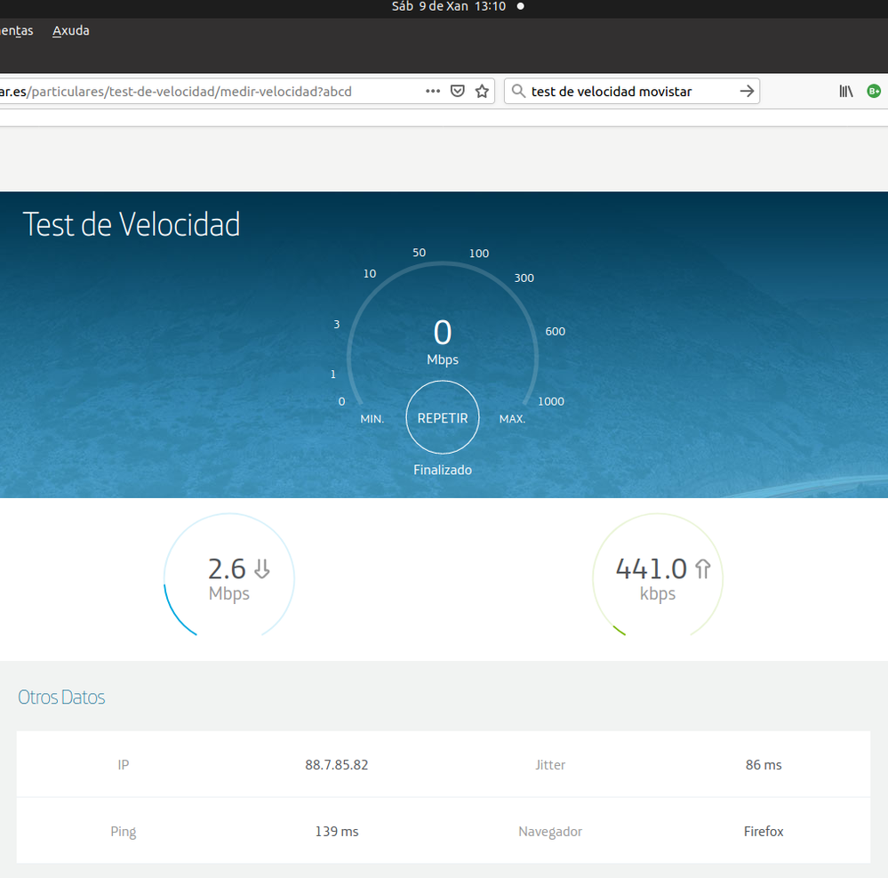Click the upload arrow beside 441.0
888x878 pixels.
pos(703,569)
